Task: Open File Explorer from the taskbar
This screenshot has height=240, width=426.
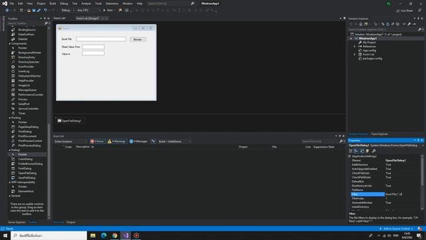Action: tap(93, 235)
